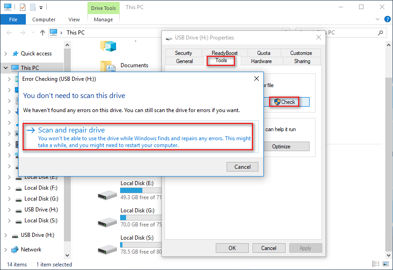Open the File menu in Explorer

click(x=13, y=20)
